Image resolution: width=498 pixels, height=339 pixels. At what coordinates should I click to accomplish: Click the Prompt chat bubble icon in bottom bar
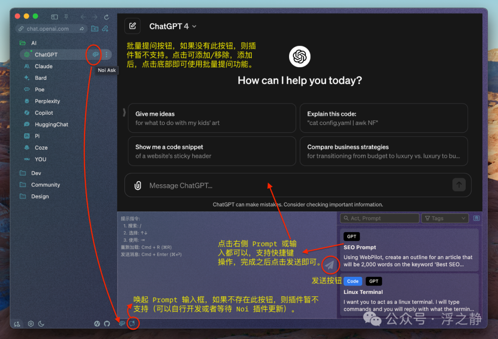(132, 323)
